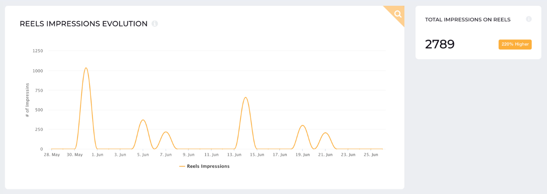This screenshot has width=547, height=194.
Task: Click the 7. Jun axis label
Action: click(166, 155)
